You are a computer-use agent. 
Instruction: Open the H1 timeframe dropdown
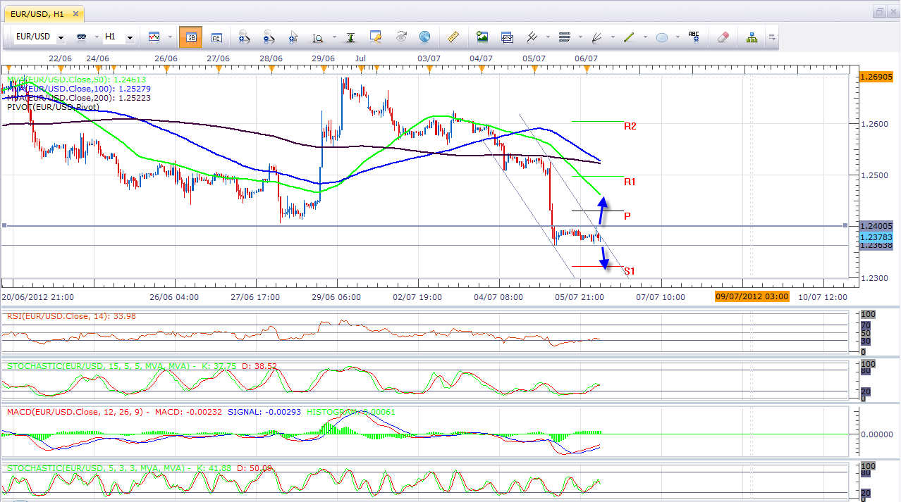pyautogui.click(x=130, y=37)
